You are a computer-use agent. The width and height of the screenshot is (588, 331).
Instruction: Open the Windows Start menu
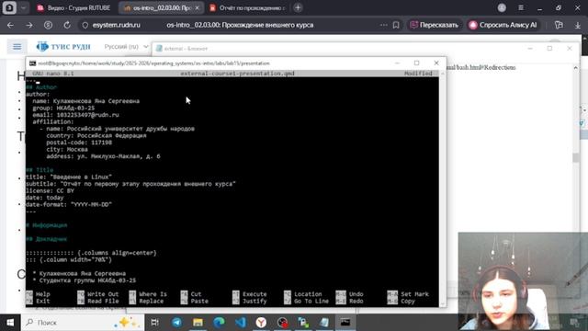(10, 323)
